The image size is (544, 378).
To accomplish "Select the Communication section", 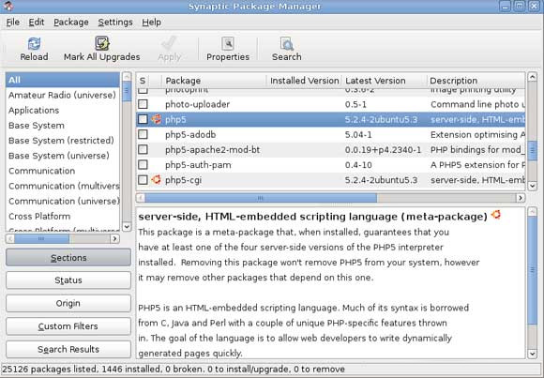I will [63, 171].
